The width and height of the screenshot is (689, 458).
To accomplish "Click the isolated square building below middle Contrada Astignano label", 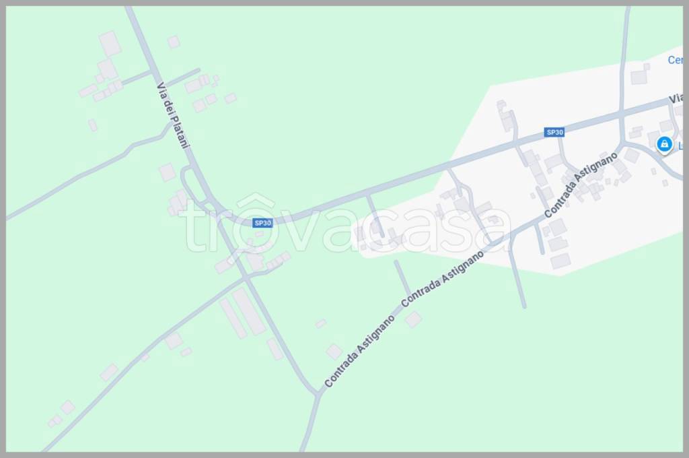I will pos(414,319).
